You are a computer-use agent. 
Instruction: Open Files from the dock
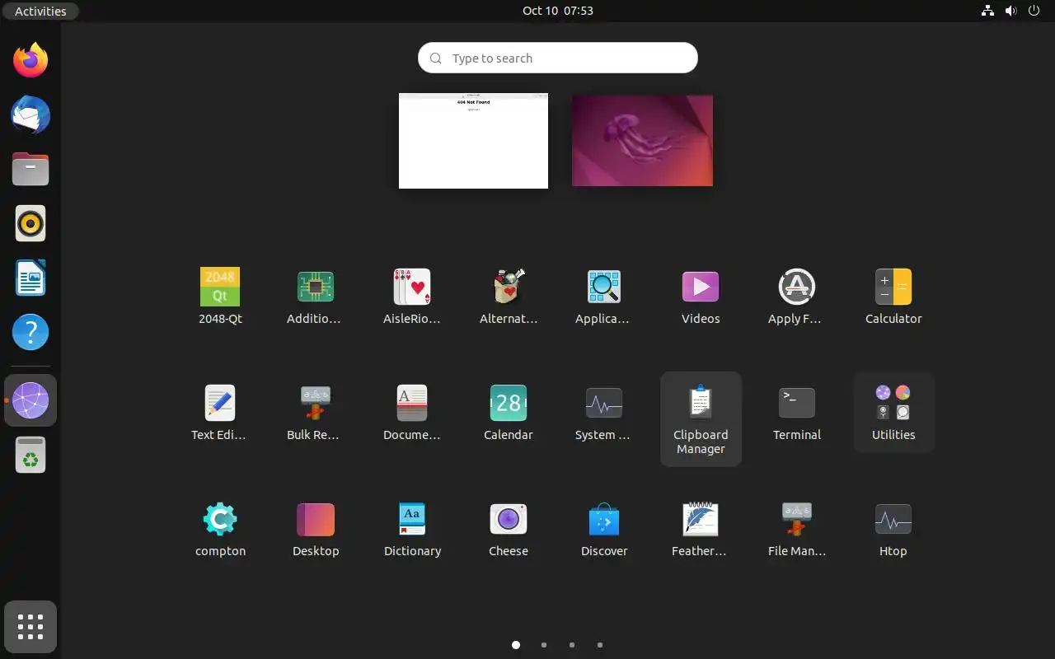[30, 169]
